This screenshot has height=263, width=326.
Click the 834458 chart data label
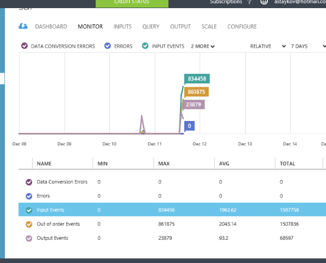tap(197, 79)
